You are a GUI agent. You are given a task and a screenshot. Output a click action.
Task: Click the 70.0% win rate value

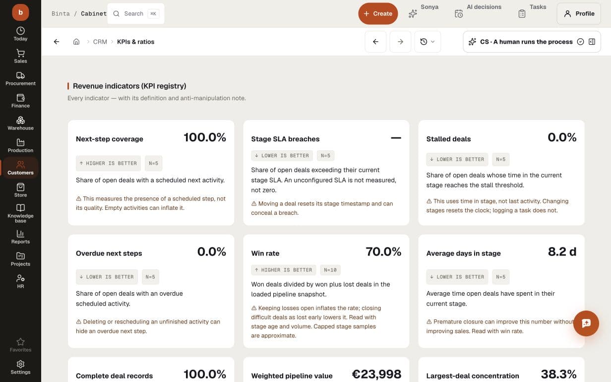(x=383, y=252)
